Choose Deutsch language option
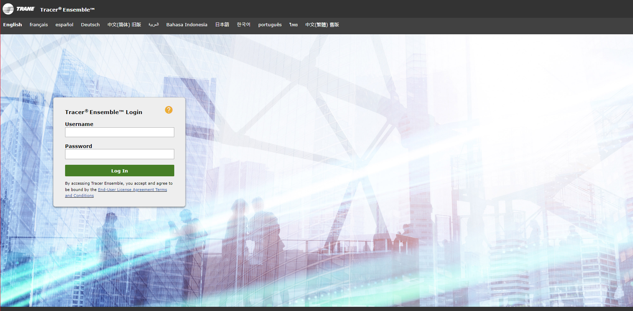The width and height of the screenshot is (633, 311). pyautogui.click(x=90, y=25)
